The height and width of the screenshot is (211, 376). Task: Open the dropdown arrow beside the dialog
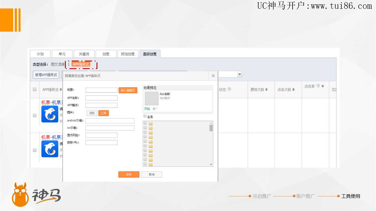click(x=240, y=74)
